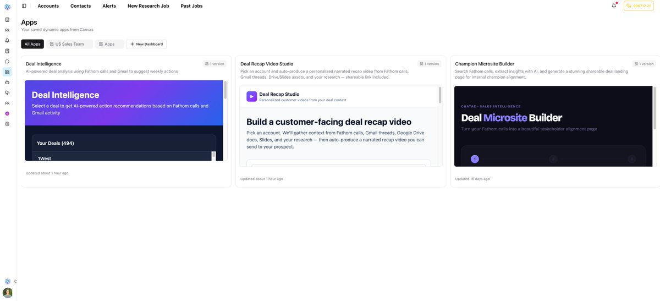Click the user avatar photo at bottom left
The image size is (660, 301).
[x=7, y=293]
